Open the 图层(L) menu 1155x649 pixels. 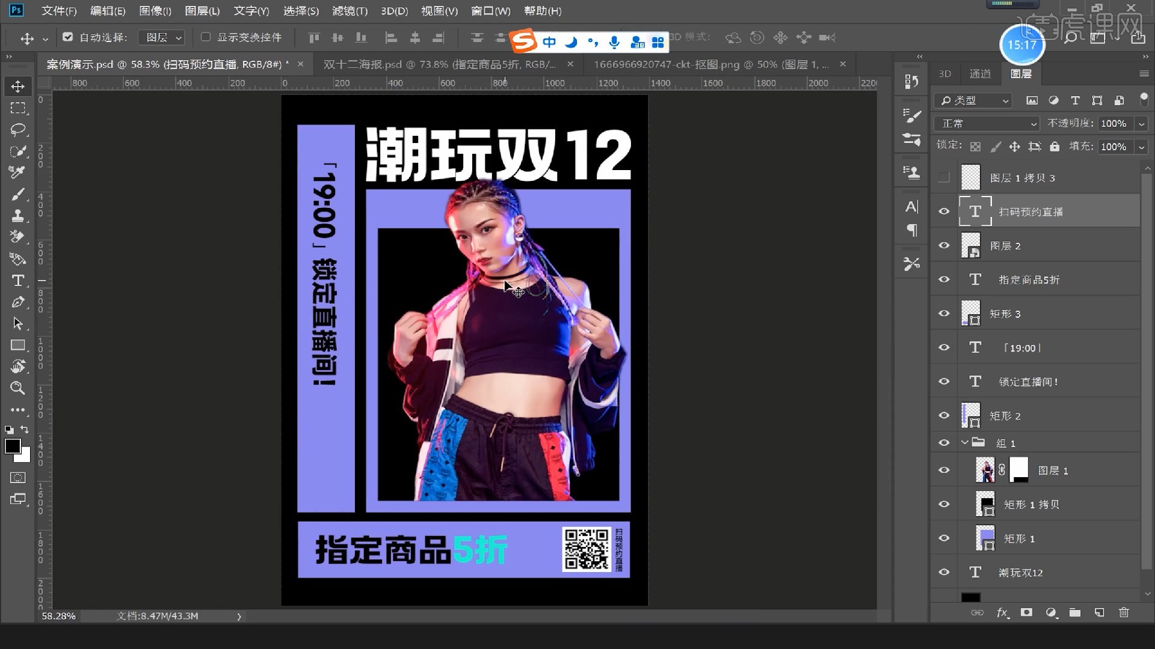(x=202, y=11)
